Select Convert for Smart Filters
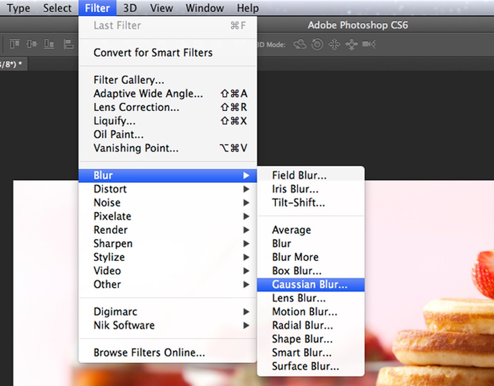The height and width of the screenshot is (386, 494). coord(153,52)
